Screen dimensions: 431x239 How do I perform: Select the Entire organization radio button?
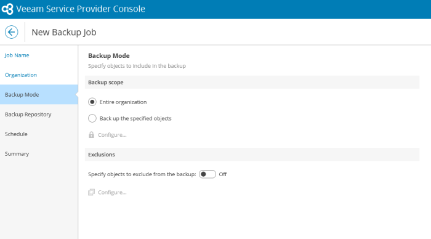coord(92,102)
